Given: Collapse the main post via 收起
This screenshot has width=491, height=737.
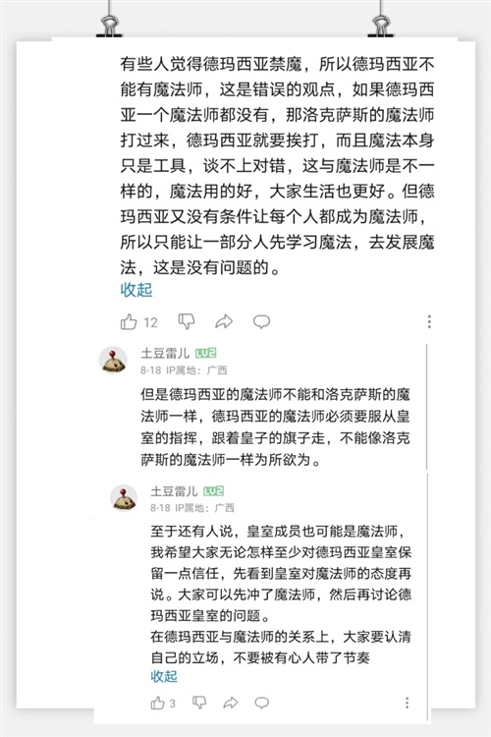Looking at the screenshot, I should pyautogui.click(x=136, y=290).
